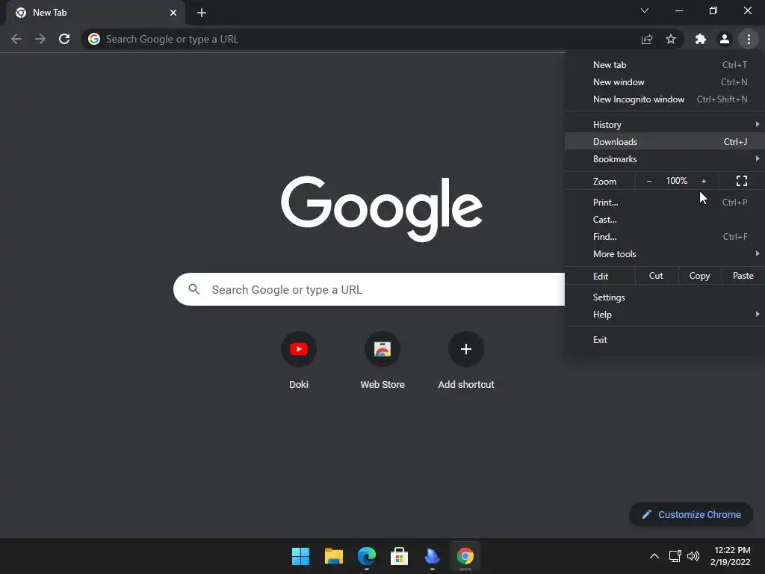Click the Google logo doodle

[382, 209]
